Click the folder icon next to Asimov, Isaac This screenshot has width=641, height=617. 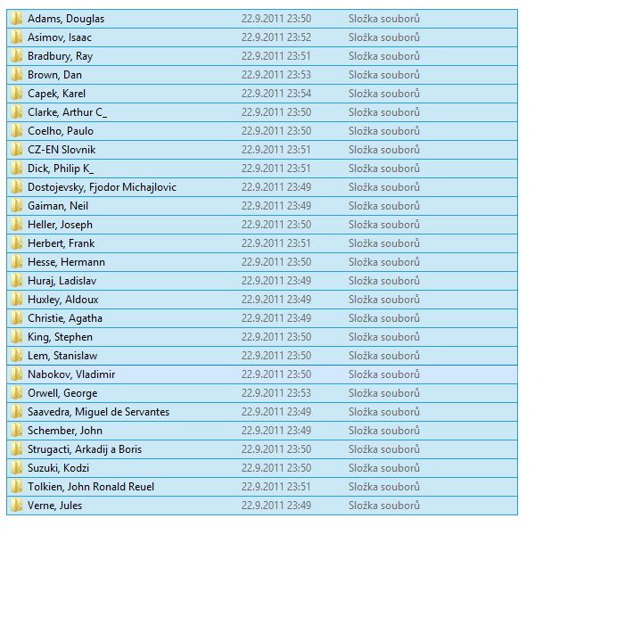(16, 37)
